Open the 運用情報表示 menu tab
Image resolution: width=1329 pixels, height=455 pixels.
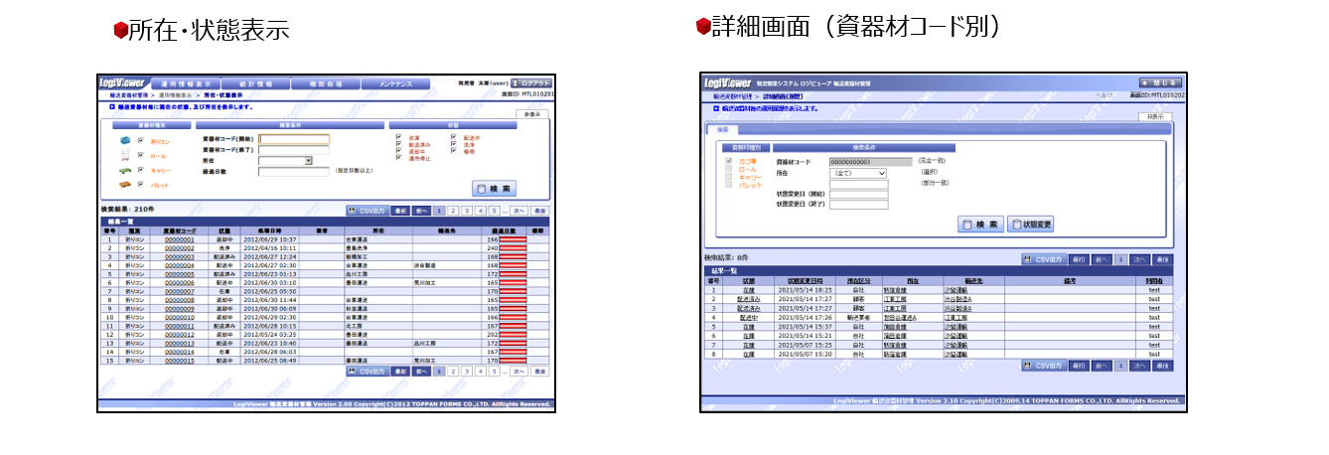tap(184, 84)
